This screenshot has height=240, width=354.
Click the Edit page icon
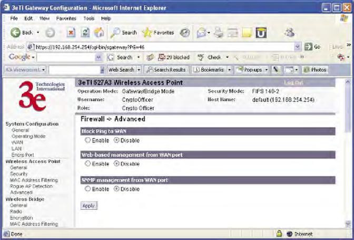pyautogui.click(x=233, y=33)
